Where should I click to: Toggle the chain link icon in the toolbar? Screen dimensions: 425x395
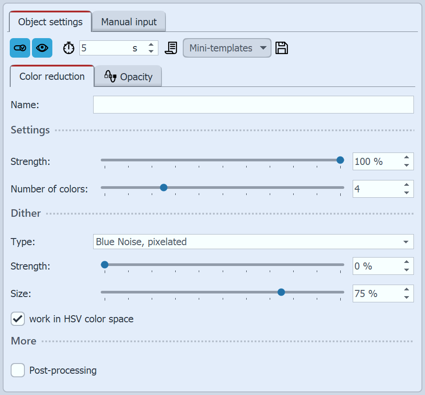pyautogui.click(x=20, y=48)
